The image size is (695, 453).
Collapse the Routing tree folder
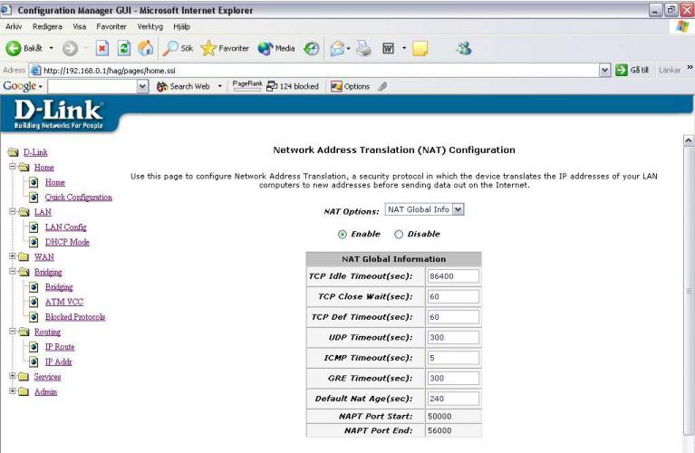pos(13,331)
